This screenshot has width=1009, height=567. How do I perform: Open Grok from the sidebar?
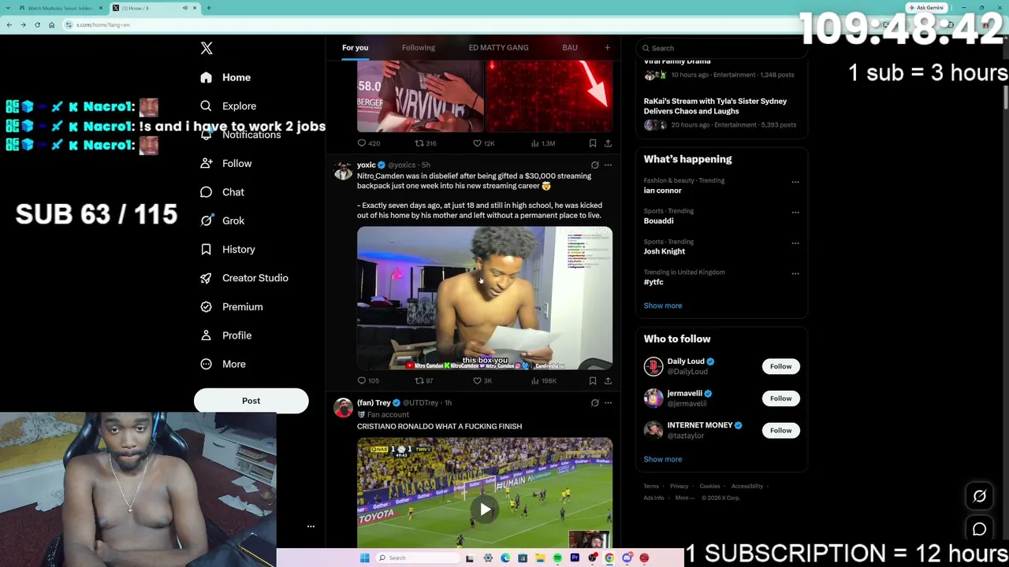coord(222,220)
